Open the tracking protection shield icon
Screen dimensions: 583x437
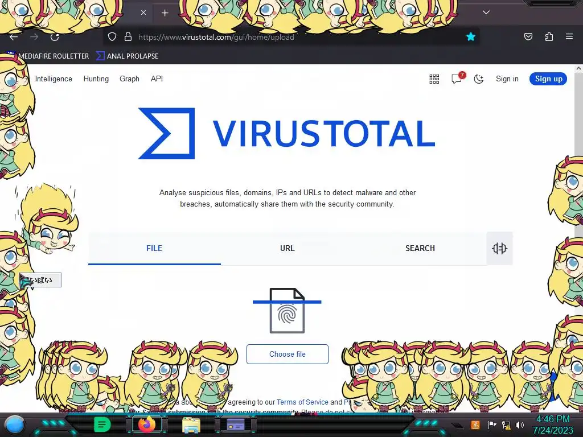[x=112, y=37]
